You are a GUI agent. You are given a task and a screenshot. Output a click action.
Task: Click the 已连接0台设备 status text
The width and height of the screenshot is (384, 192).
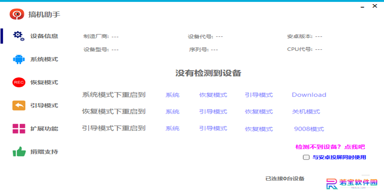click(285, 179)
